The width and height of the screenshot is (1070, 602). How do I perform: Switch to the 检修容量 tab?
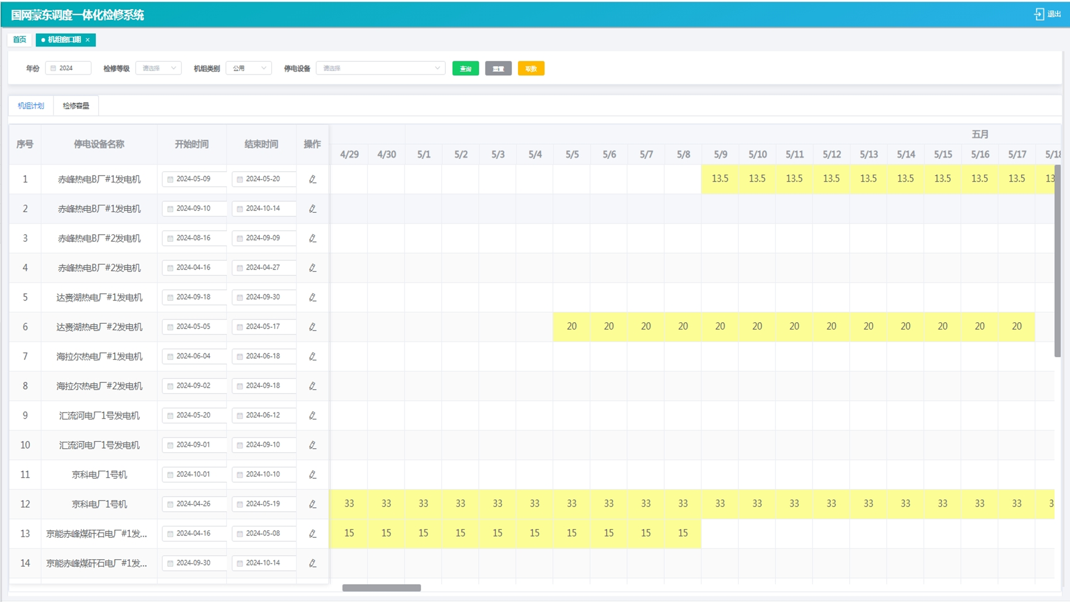pos(76,105)
